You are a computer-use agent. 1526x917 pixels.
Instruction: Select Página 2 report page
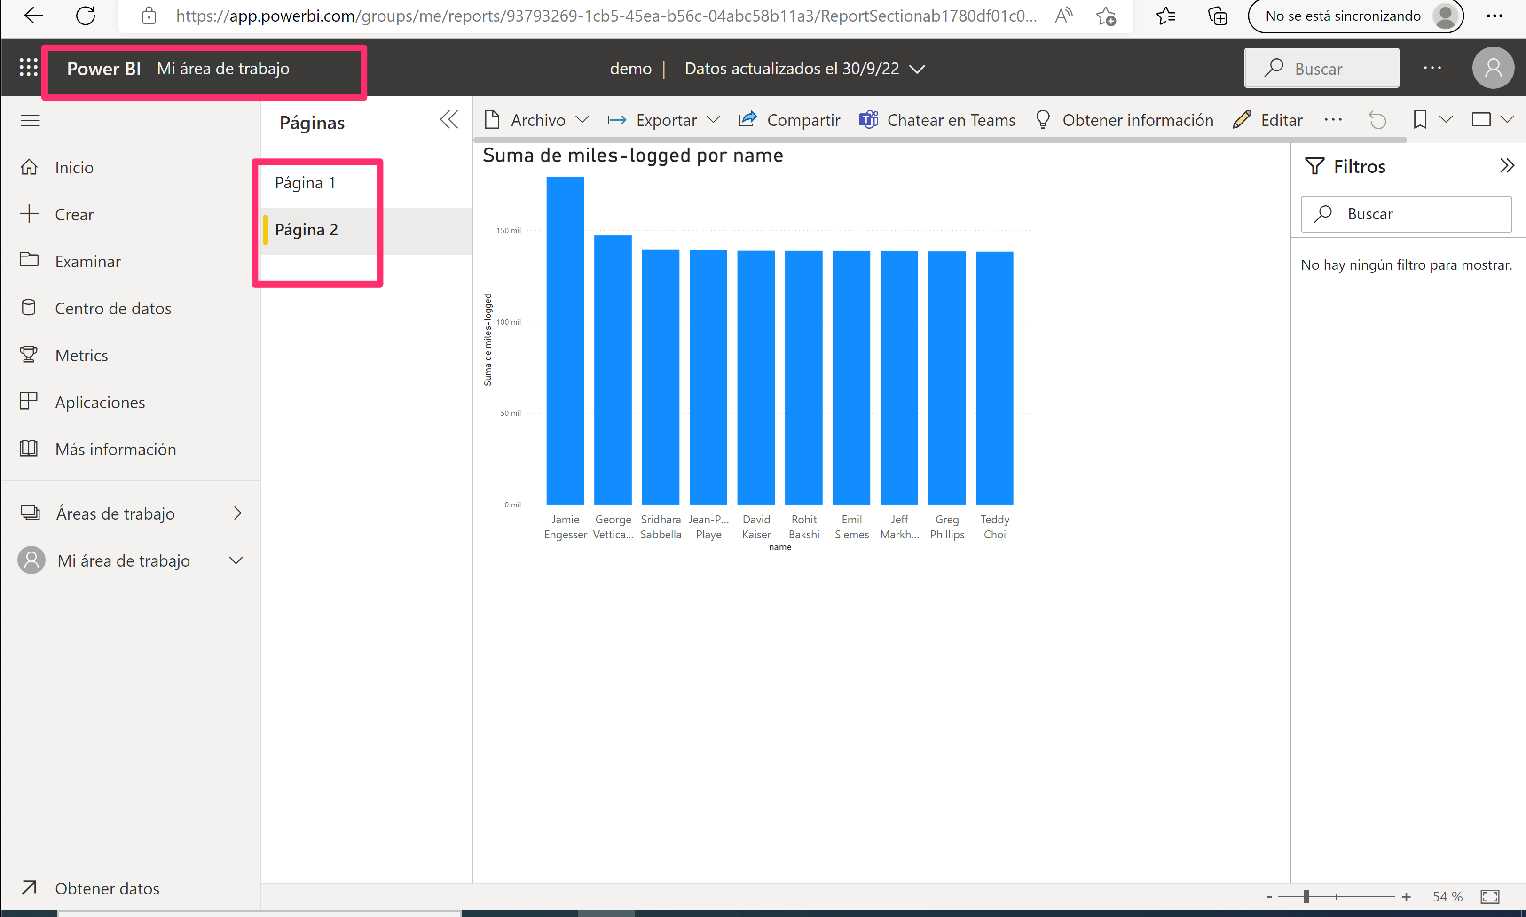(307, 230)
